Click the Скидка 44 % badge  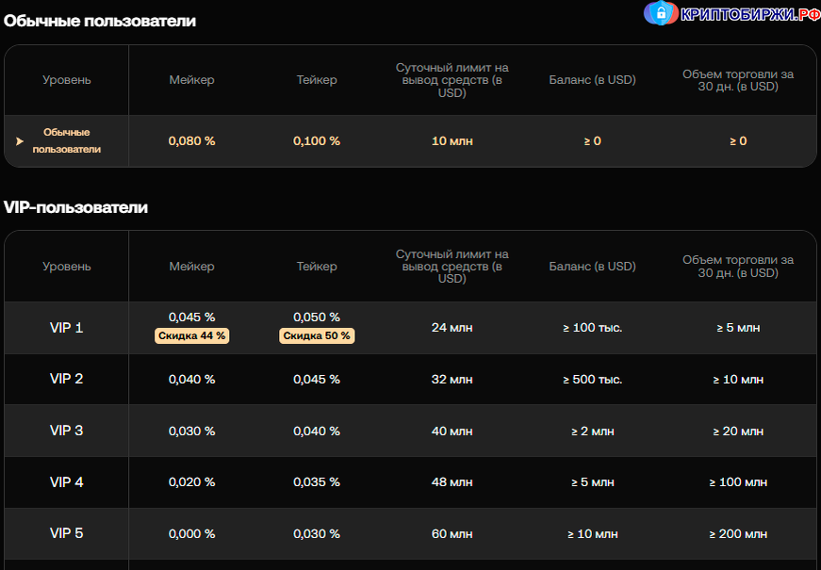(191, 336)
